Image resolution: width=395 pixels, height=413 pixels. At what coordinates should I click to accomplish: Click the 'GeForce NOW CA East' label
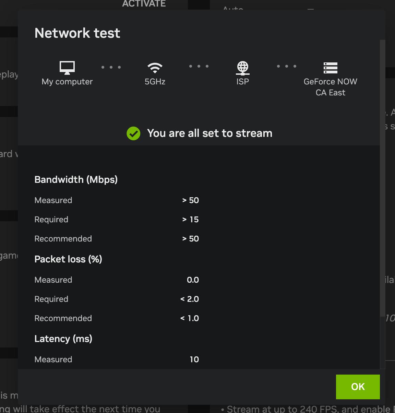coord(331,87)
